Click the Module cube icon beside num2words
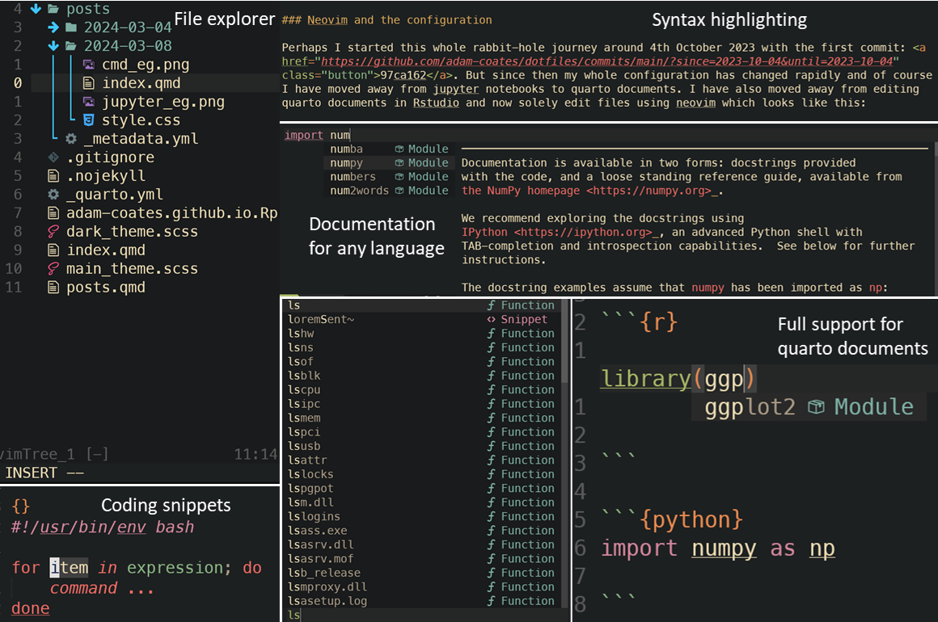The height and width of the screenshot is (622, 938). 399,190
